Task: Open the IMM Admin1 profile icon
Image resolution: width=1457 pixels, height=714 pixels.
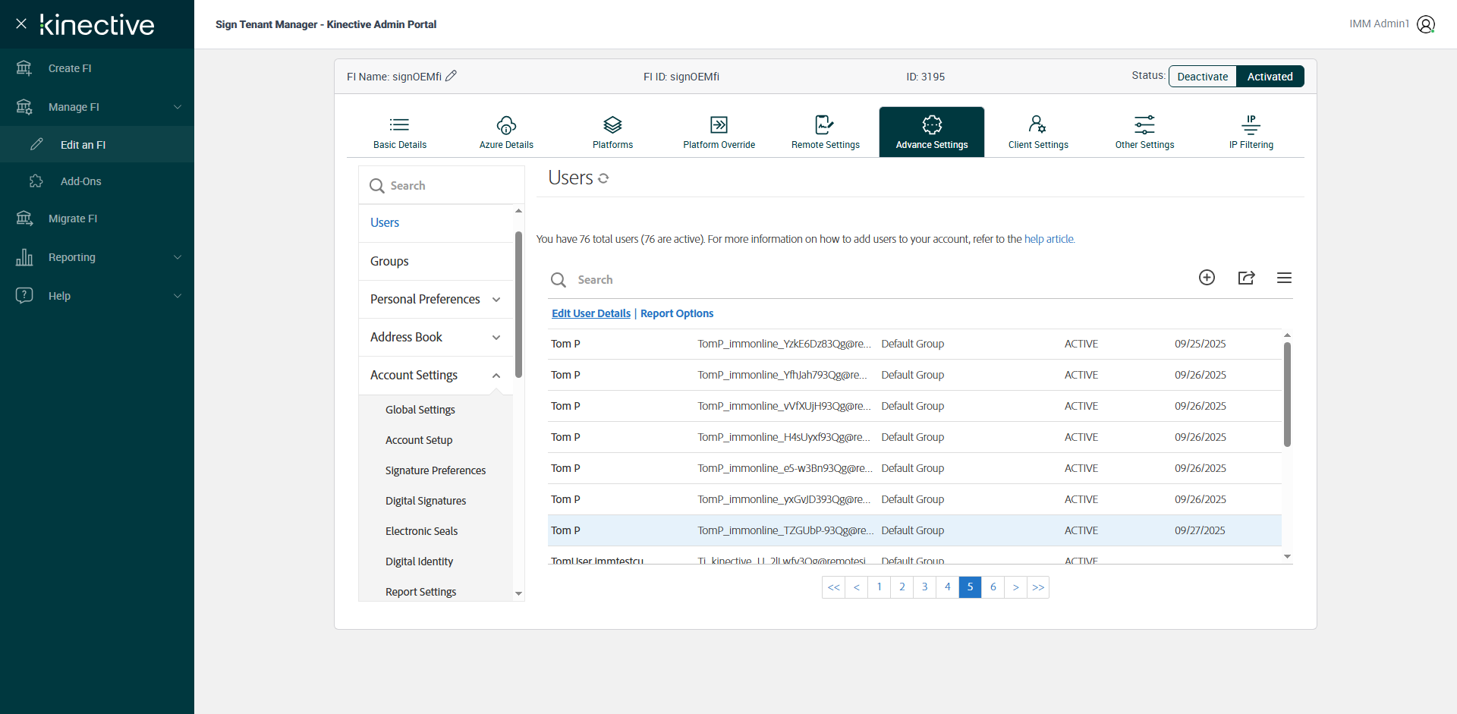Action: click(1426, 24)
